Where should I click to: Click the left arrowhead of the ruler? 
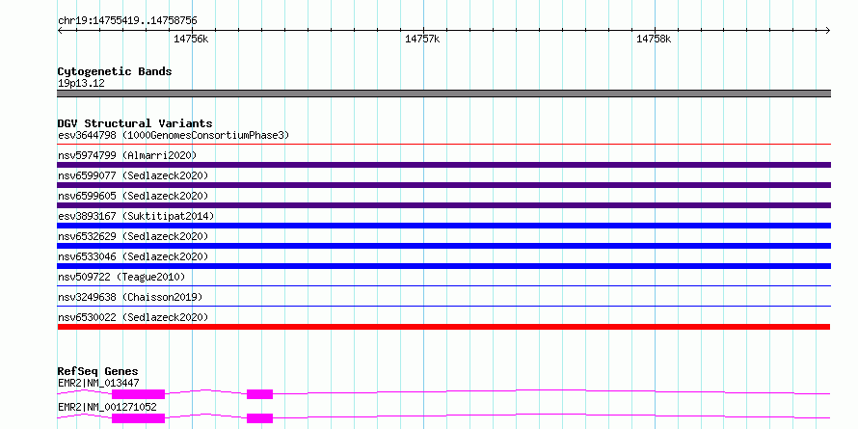[60, 30]
